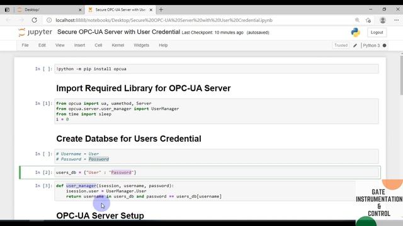The height and width of the screenshot is (226, 403).
Task: Open the Widgets menu
Action: coord(141,45)
